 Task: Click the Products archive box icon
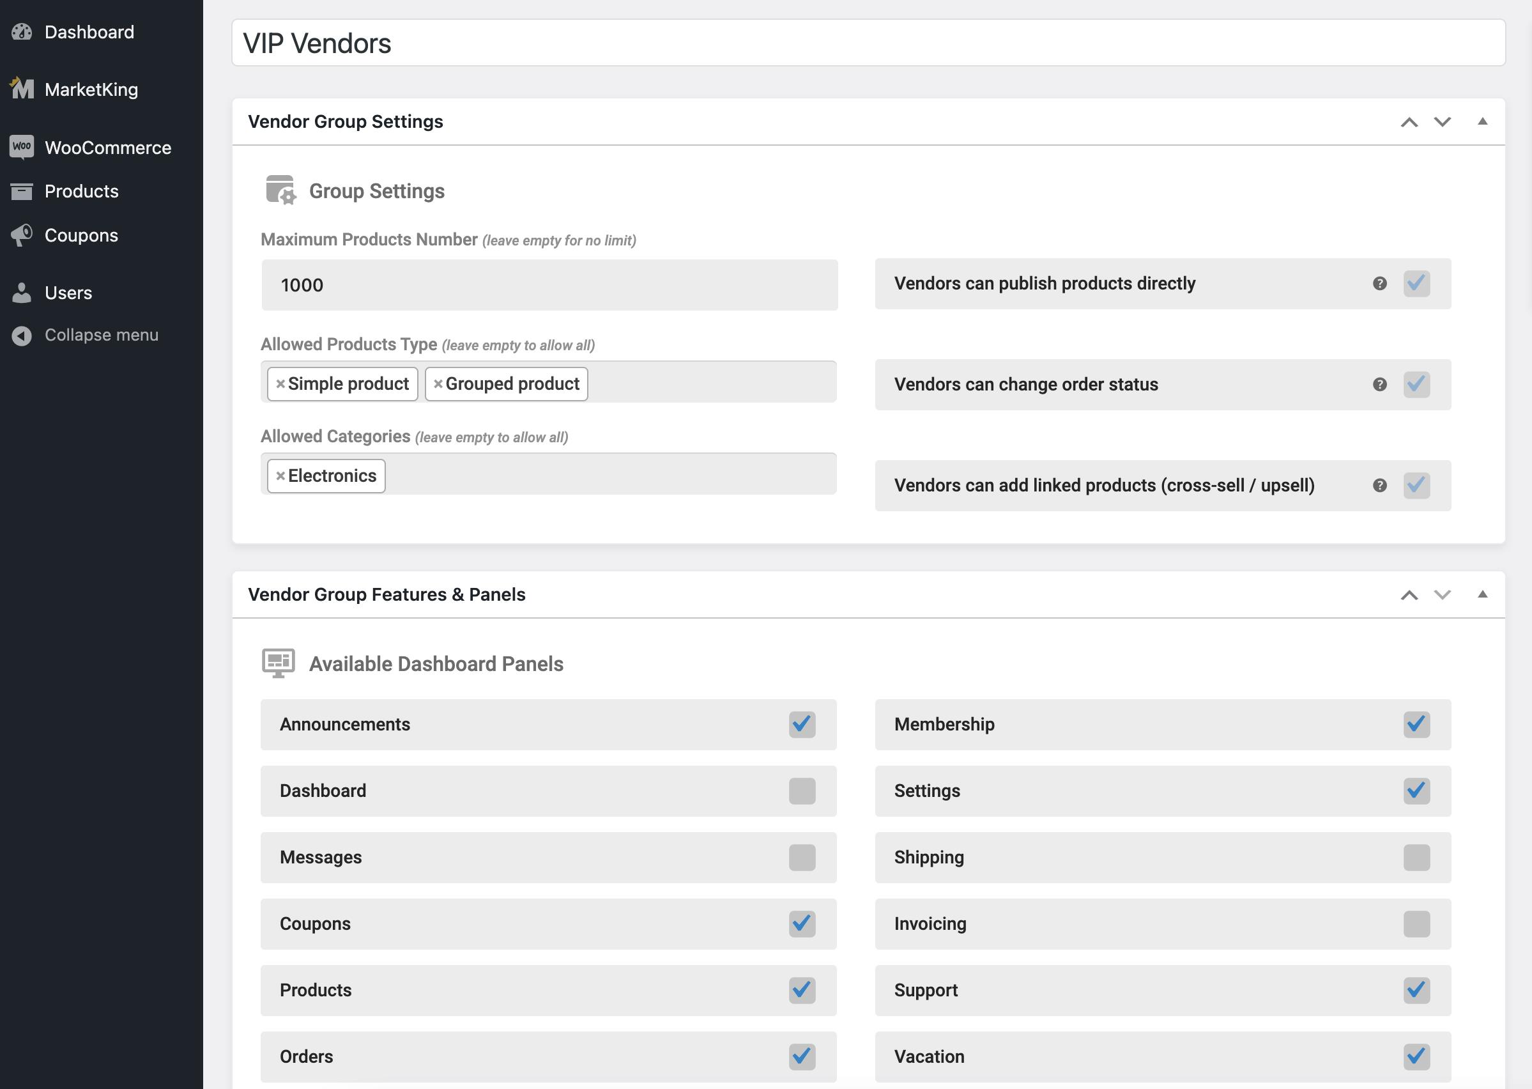[x=22, y=191]
